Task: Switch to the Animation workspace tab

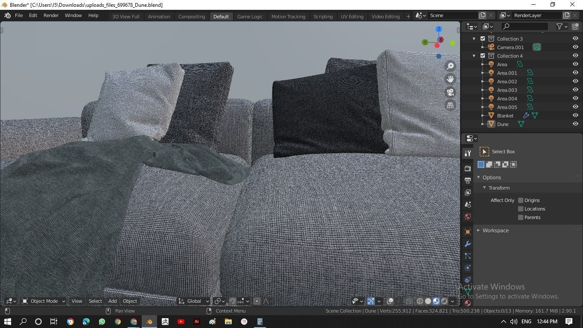Action: coord(159,16)
